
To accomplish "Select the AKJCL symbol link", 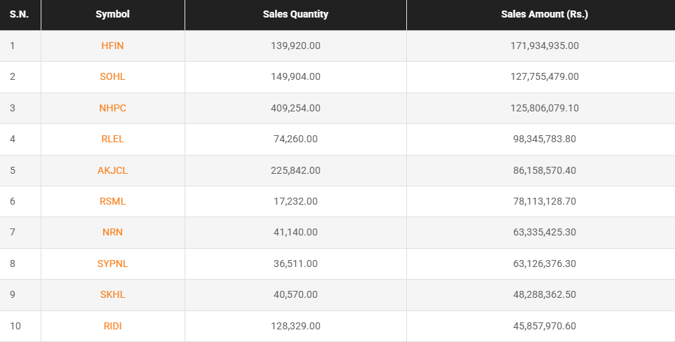I will 112,170.
